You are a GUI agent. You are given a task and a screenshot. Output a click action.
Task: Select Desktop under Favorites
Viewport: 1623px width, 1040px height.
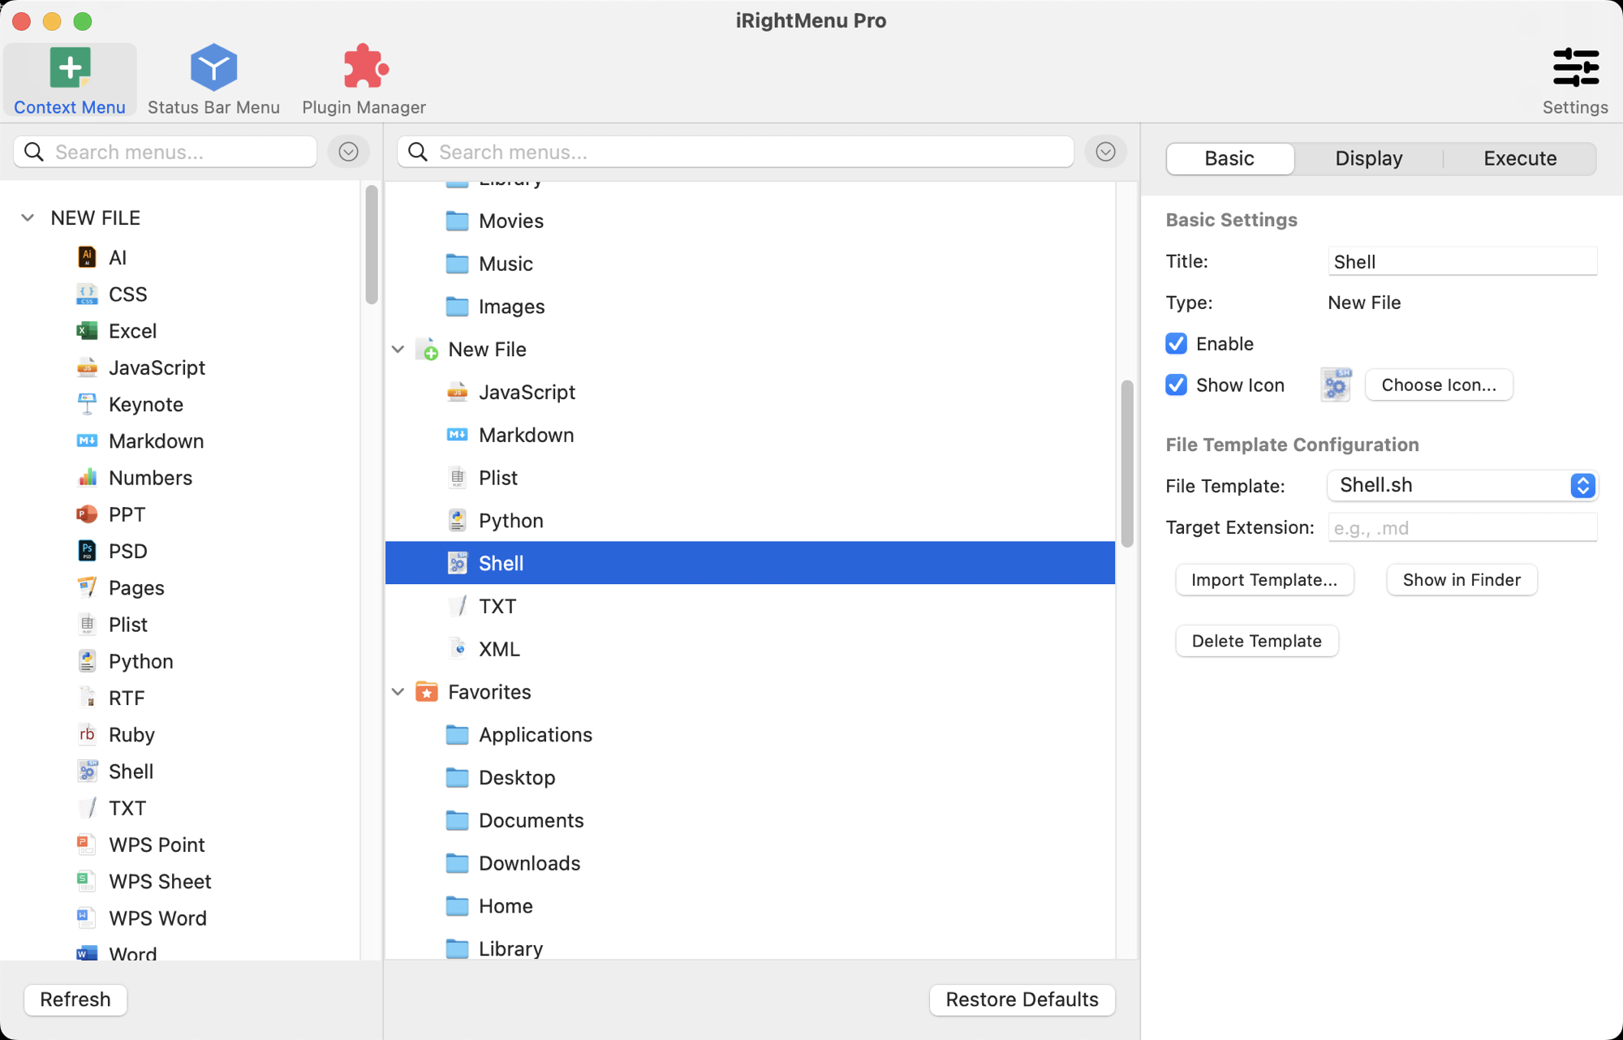click(750, 777)
